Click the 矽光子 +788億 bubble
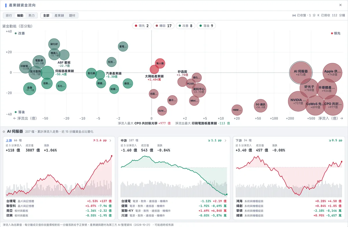The height and width of the screenshot is (227, 348). pyautogui.click(x=309, y=88)
